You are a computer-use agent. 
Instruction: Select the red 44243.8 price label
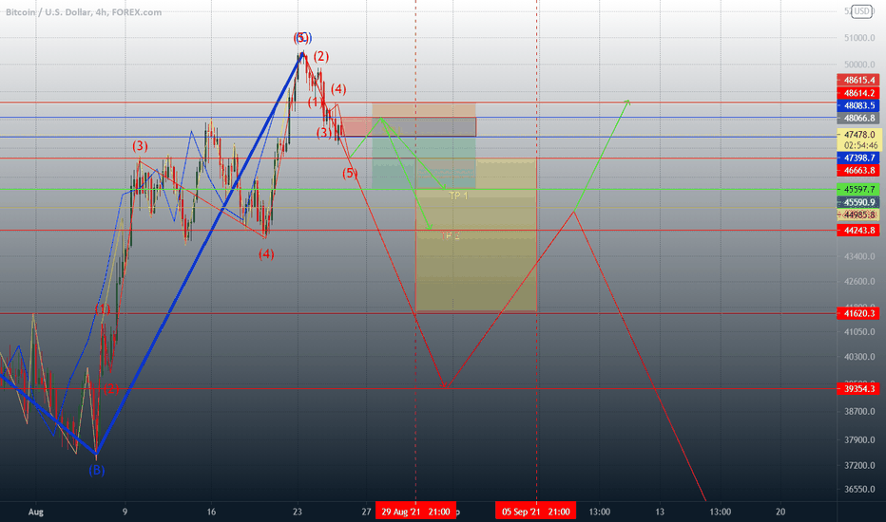tap(858, 231)
